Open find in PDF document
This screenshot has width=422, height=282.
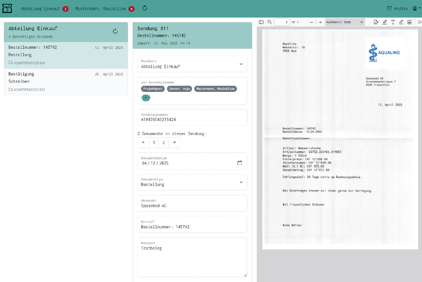pyautogui.click(x=270, y=22)
